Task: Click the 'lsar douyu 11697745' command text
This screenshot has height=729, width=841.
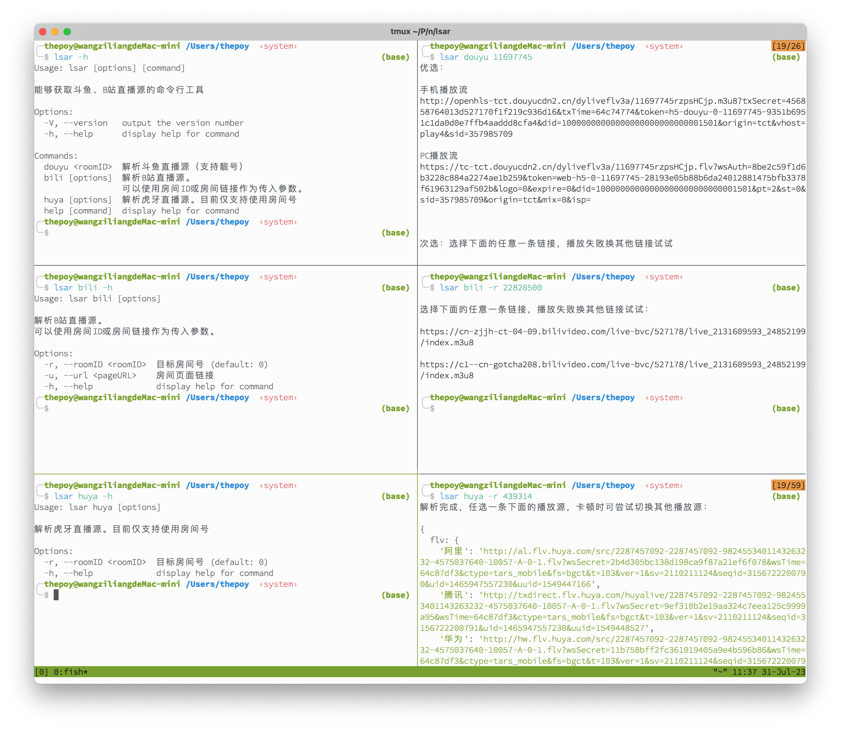Action: [486, 57]
